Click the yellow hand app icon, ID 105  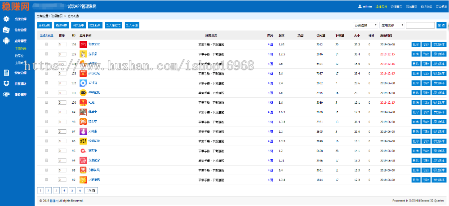83,54
